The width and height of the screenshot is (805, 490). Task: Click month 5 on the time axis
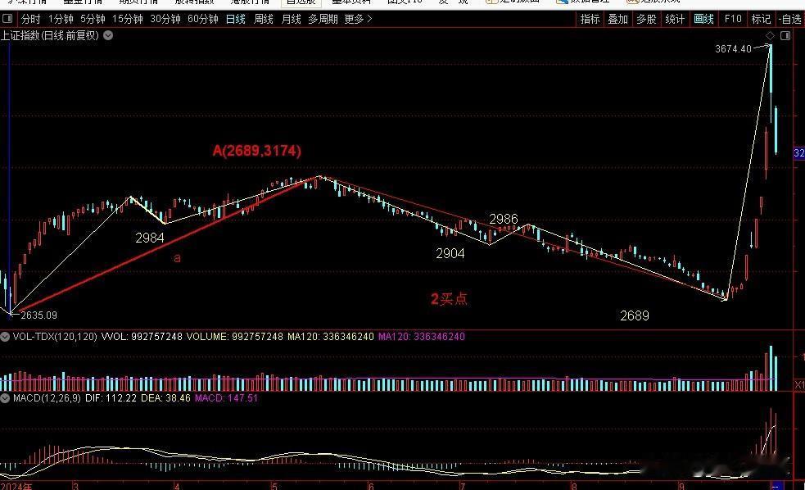pos(274,487)
